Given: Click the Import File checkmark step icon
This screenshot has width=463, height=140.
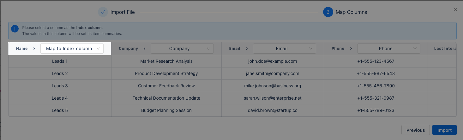Looking at the screenshot, I should pyautogui.click(x=103, y=12).
